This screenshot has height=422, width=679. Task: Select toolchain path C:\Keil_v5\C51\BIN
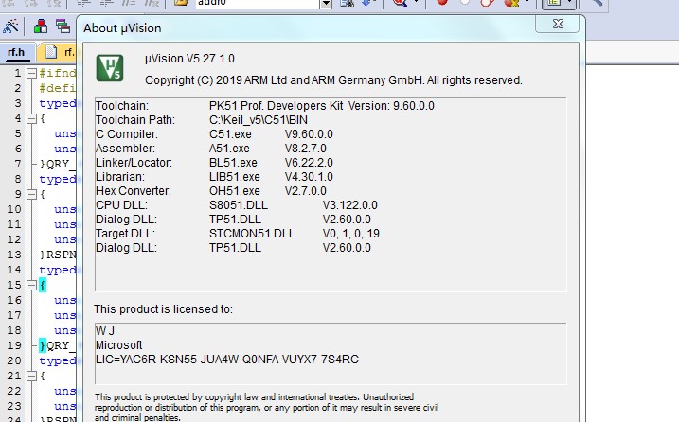click(259, 120)
